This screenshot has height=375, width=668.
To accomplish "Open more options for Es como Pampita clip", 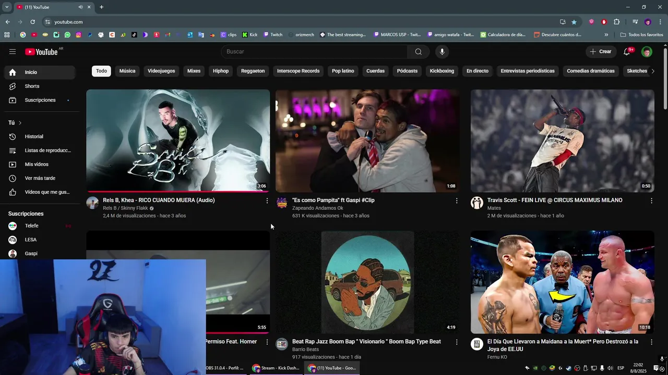I will coord(457,201).
